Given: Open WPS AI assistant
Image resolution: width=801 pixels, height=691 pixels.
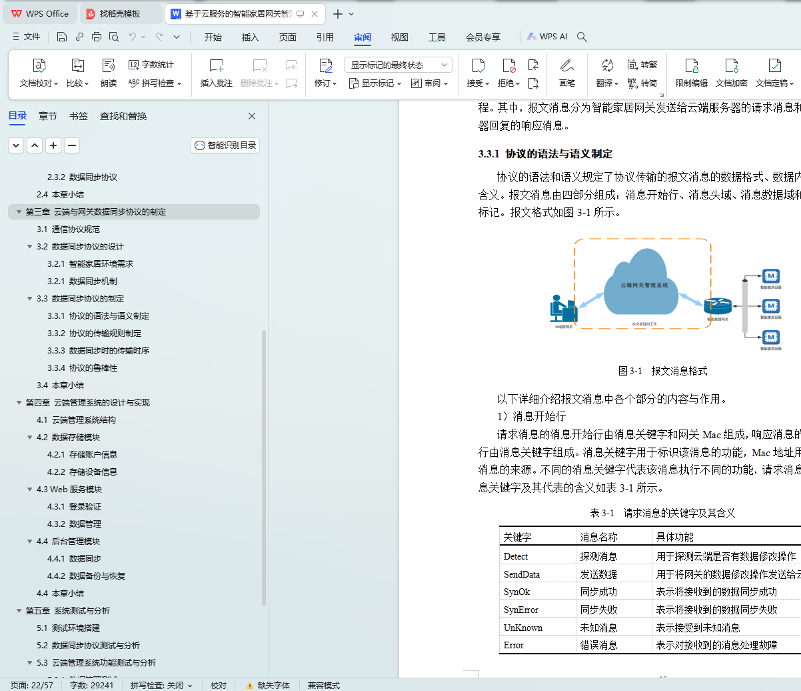Looking at the screenshot, I should [x=547, y=37].
